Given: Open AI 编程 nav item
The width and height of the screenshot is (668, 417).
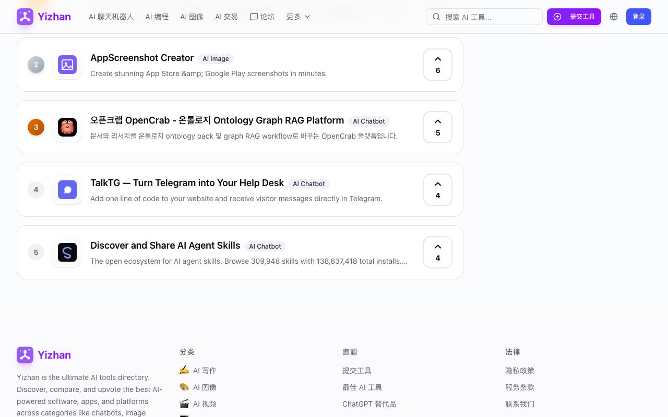Looking at the screenshot, I should pyautogui.click(x=157, y=17).
